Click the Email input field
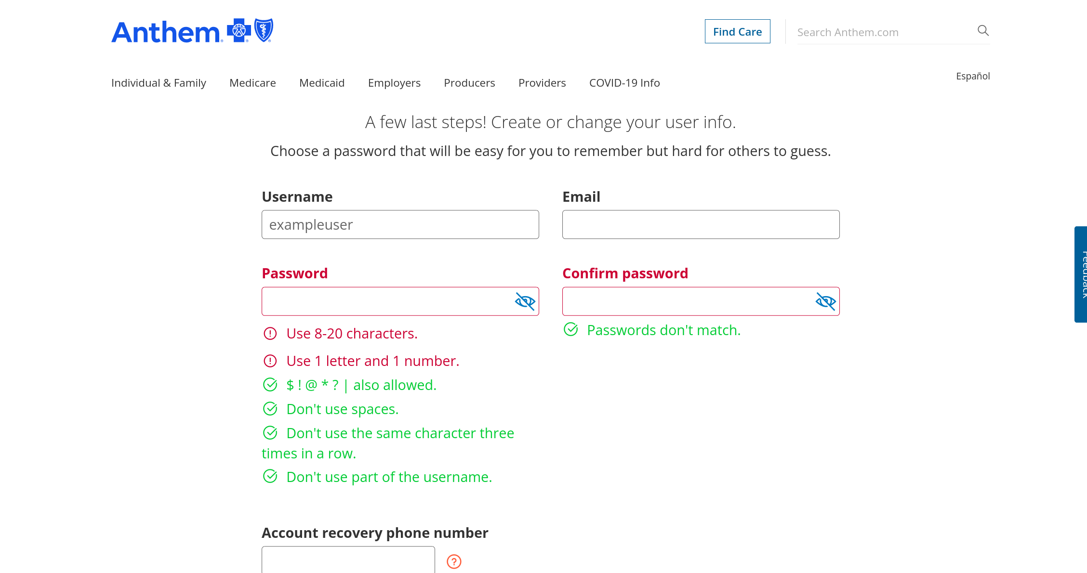 [701, 224]
